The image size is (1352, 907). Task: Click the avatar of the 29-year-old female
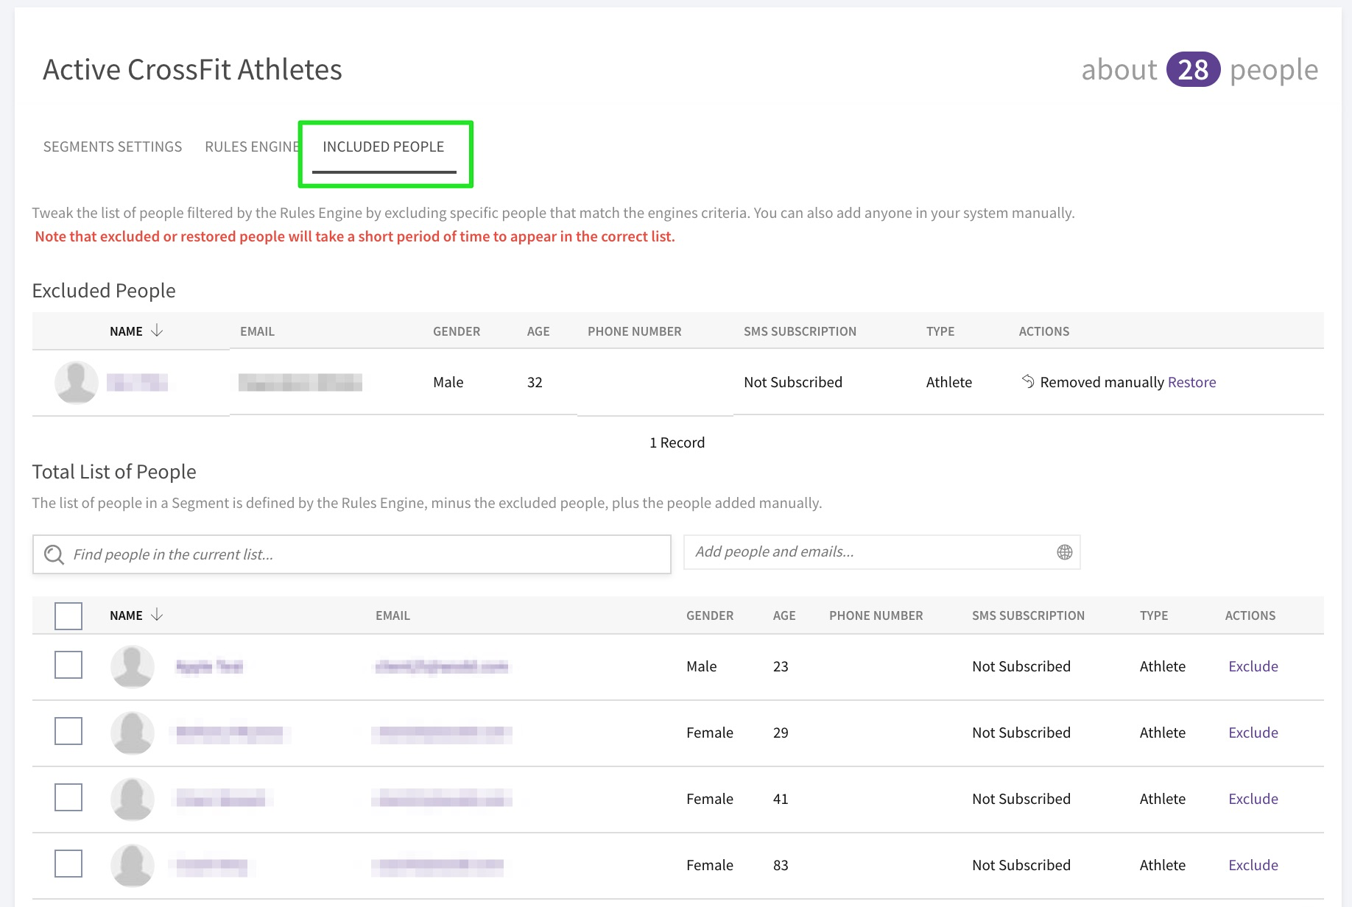(x=133, y=733)
